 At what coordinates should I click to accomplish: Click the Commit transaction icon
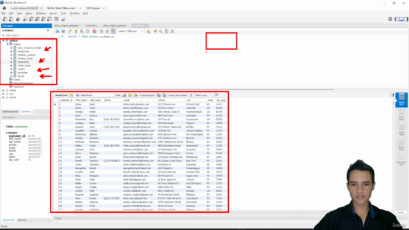coord(102,31)
